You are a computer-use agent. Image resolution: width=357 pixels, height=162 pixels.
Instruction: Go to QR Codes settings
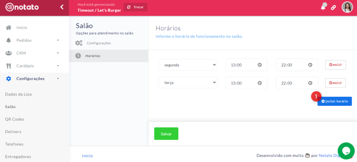click(x=14, y=119)
